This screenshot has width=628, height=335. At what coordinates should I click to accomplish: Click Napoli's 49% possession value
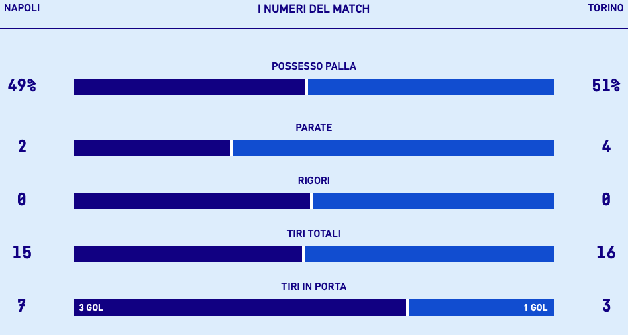(x=22, y=86)
